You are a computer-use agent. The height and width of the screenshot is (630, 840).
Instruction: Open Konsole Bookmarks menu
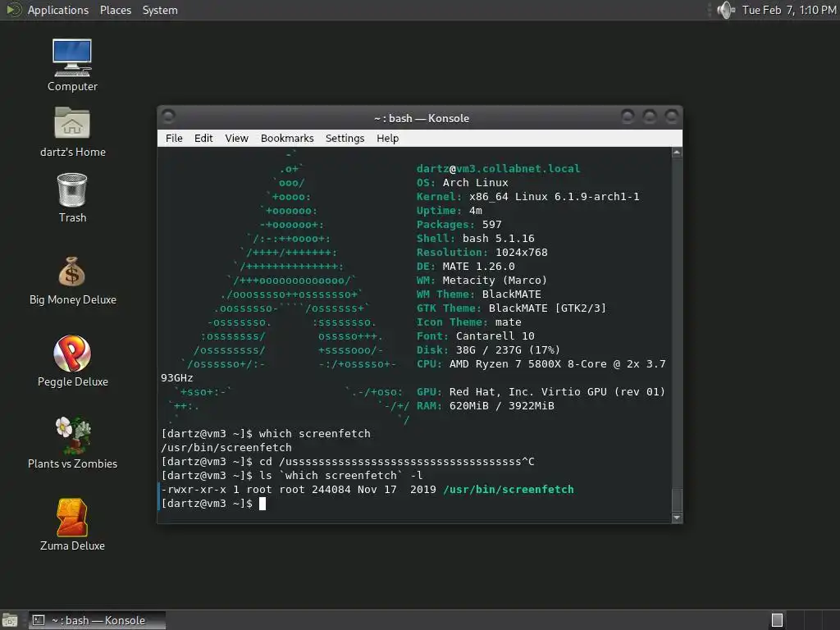287,138
